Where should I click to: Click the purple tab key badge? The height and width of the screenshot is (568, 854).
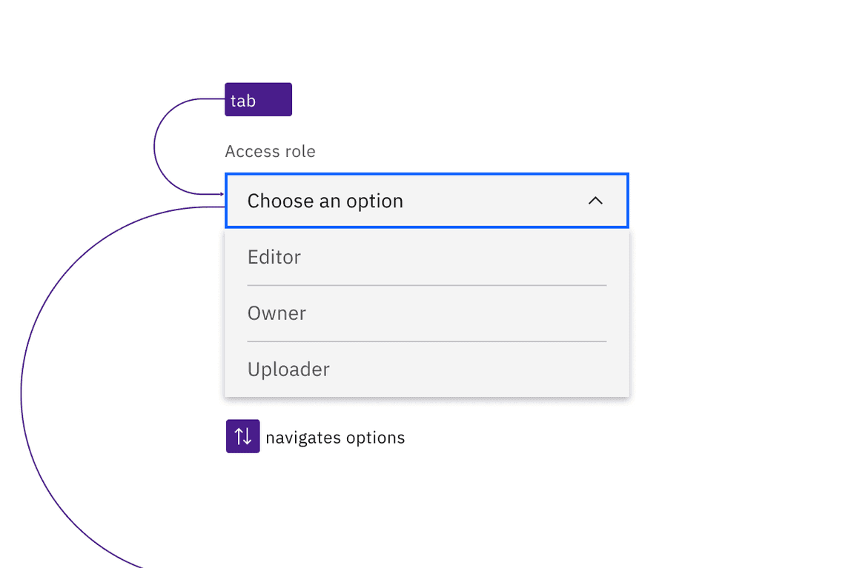pyautogui.click(x=257, y=99)
